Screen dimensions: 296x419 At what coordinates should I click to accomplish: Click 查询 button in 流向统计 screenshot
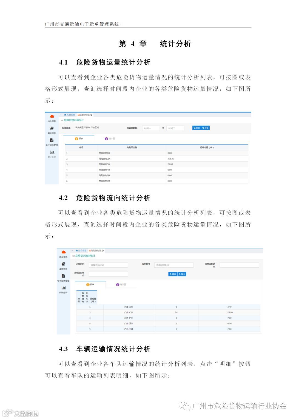[x=173, y=274]
